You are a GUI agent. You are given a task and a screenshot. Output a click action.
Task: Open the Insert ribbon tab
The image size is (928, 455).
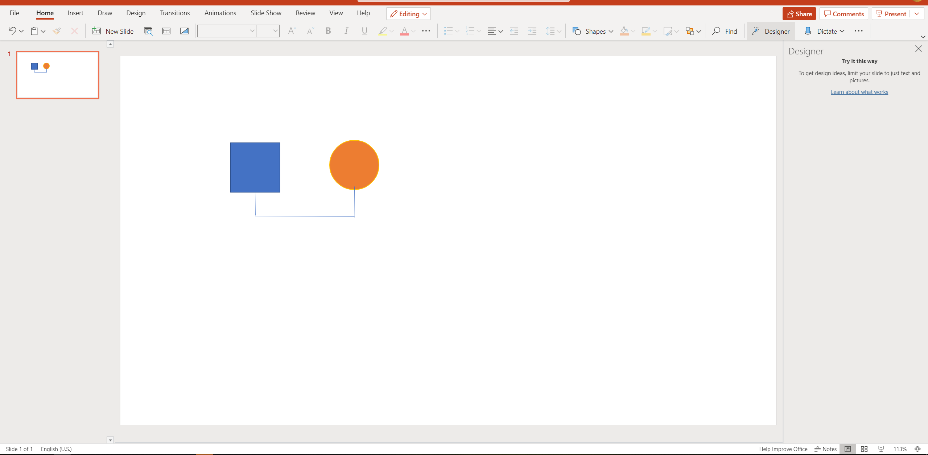click(75, 12)
